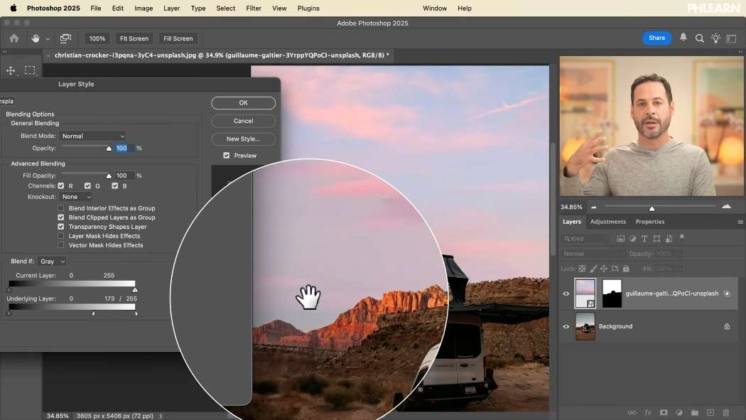Filter layers by adjustment layers icon
The height and width of the screenshot is (420, 746).
(x=632, y=239)
